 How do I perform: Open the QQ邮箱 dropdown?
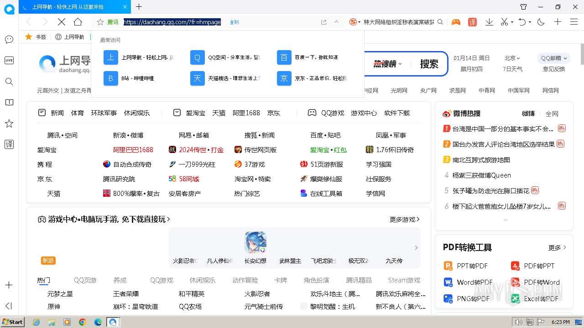[553, 58]
